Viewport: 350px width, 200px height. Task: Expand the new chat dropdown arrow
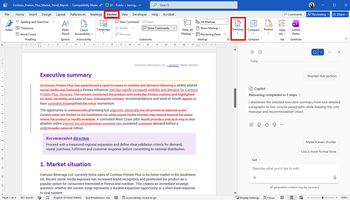pyautogui.click(x=321, y=52)
